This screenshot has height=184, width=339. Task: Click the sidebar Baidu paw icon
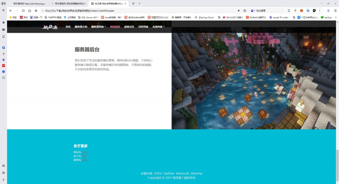point(3,60)
